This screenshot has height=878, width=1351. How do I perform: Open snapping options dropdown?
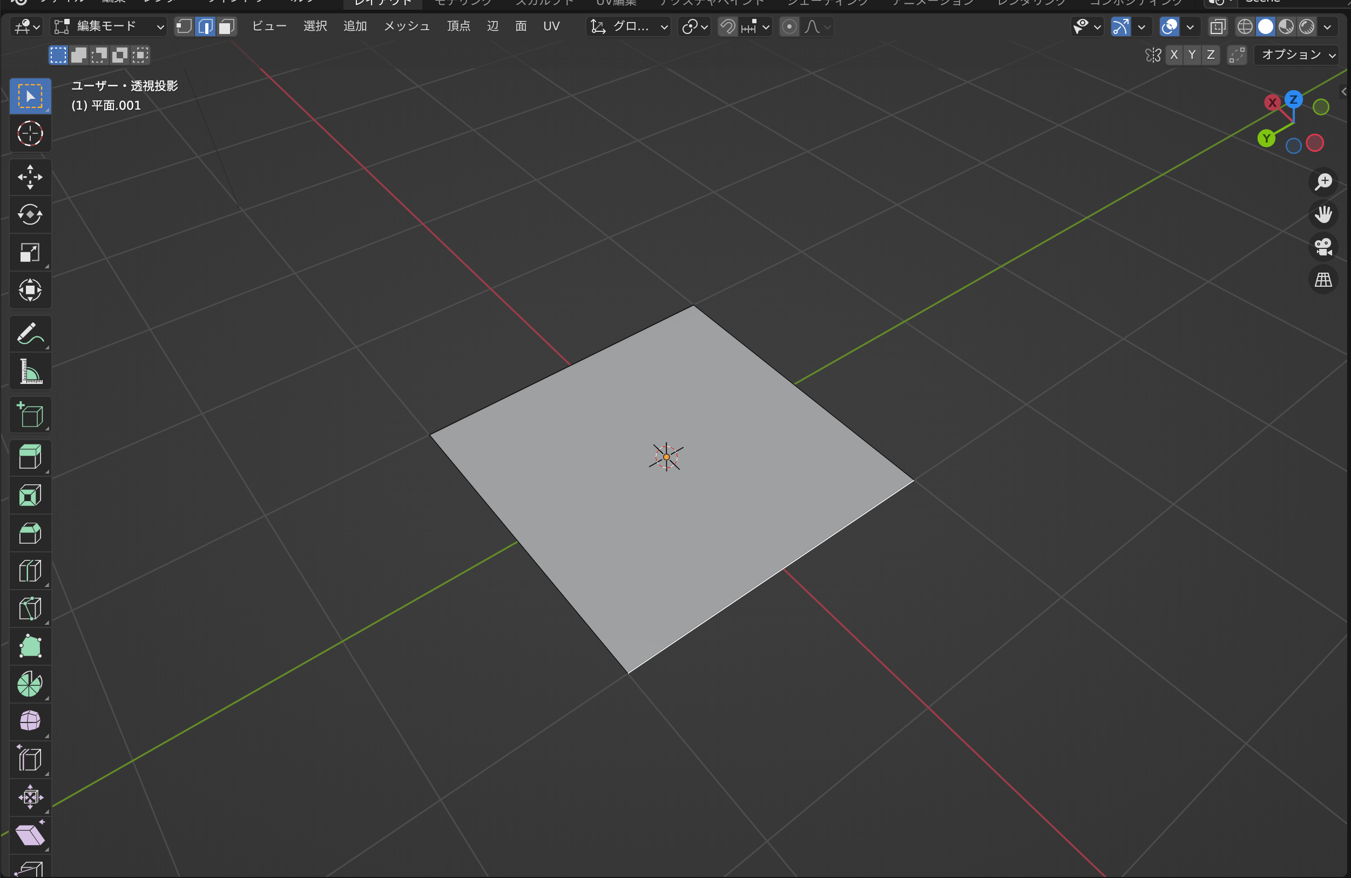point(756,26)
